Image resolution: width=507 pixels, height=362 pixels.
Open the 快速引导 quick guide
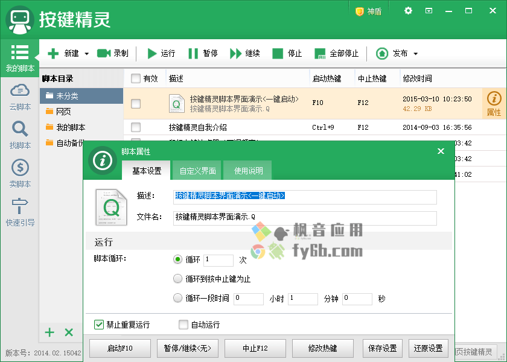pyautogui.click(x=20, y=212)
